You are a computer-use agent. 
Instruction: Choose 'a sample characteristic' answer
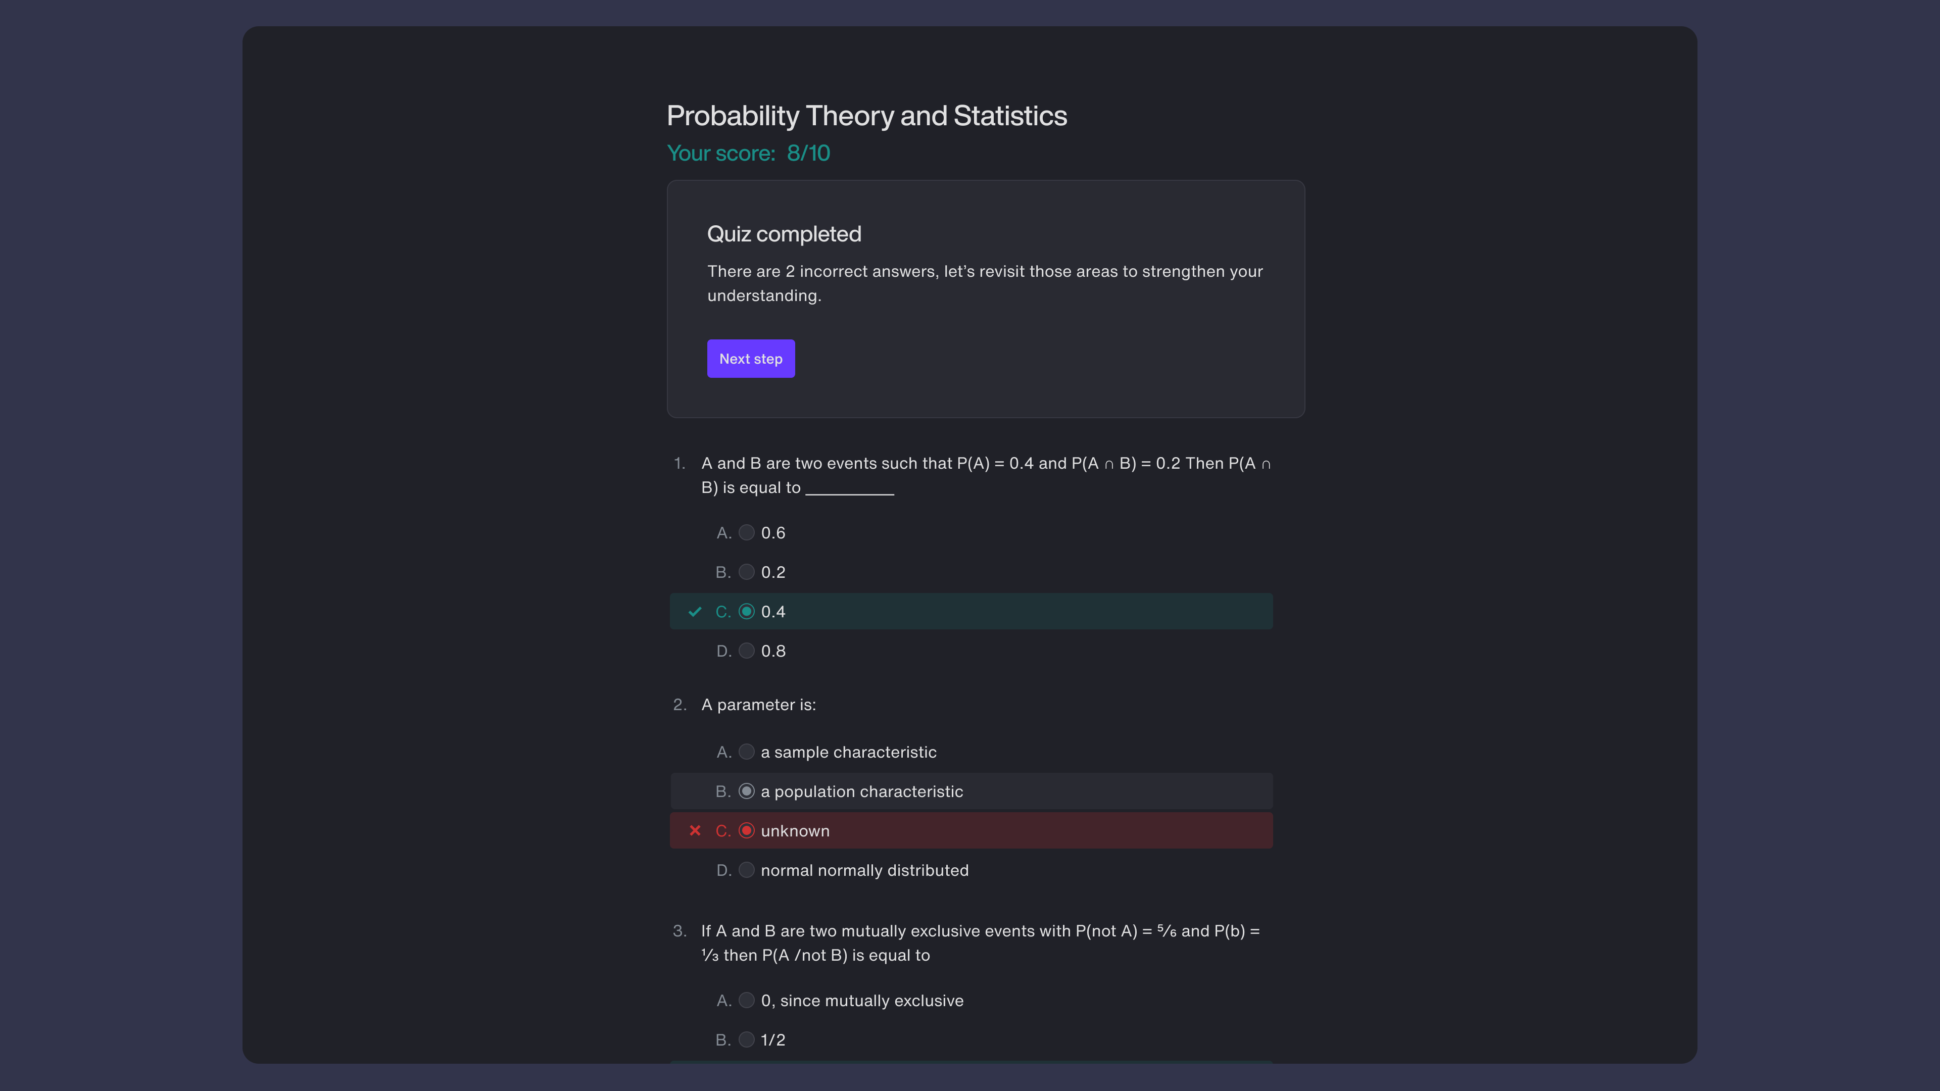(746, 752)
